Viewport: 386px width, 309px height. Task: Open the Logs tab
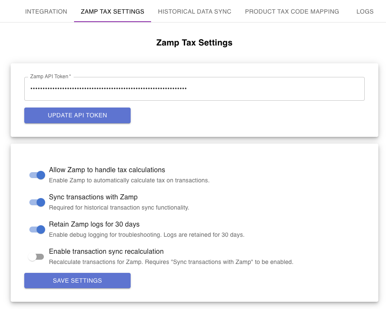365,11
